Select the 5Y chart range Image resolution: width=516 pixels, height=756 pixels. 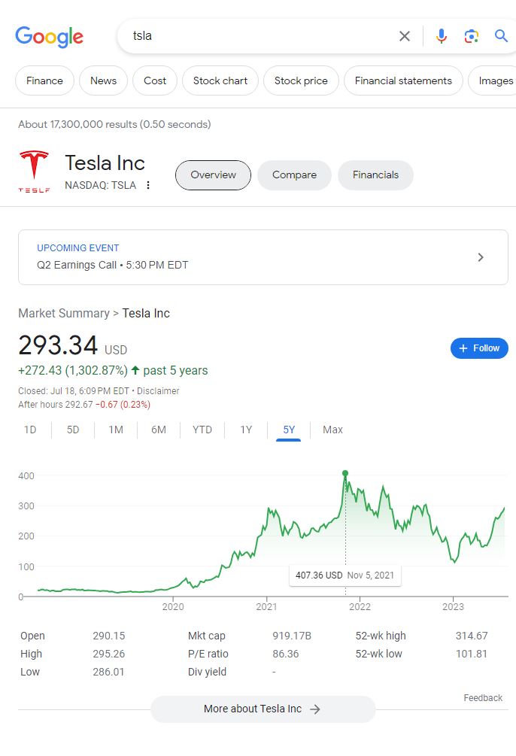288,429
